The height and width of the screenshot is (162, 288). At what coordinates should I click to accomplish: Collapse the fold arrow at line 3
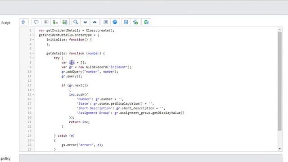pos(33,40)
